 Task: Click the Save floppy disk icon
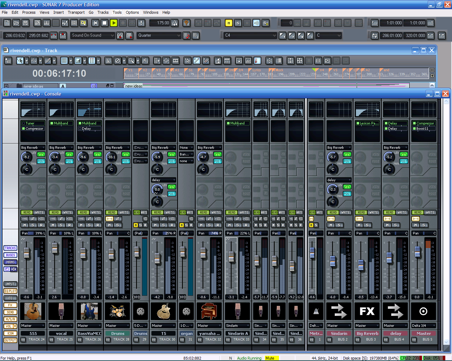coord(25,23)
